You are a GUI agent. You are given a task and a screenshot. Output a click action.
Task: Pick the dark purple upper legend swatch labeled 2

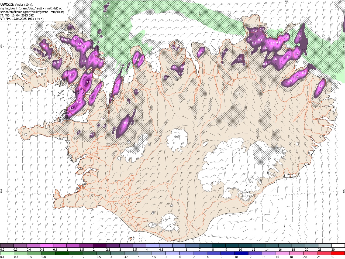coord(99,246)
